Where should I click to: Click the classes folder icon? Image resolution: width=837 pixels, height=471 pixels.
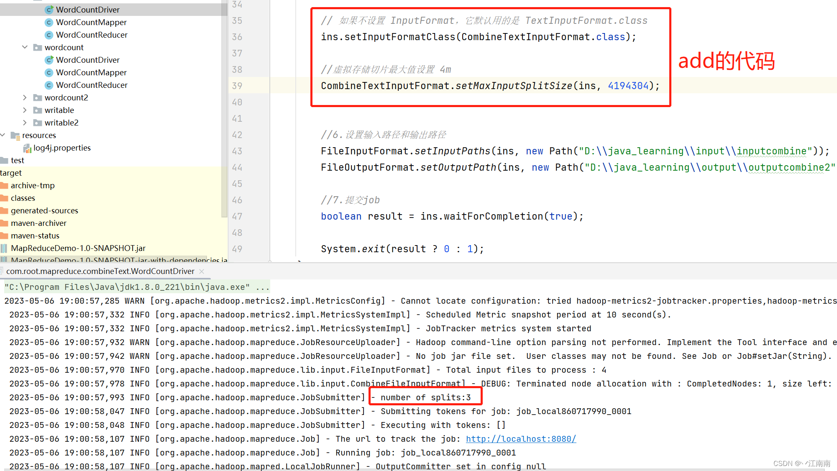pyautogui.click(x=4, y=198)
